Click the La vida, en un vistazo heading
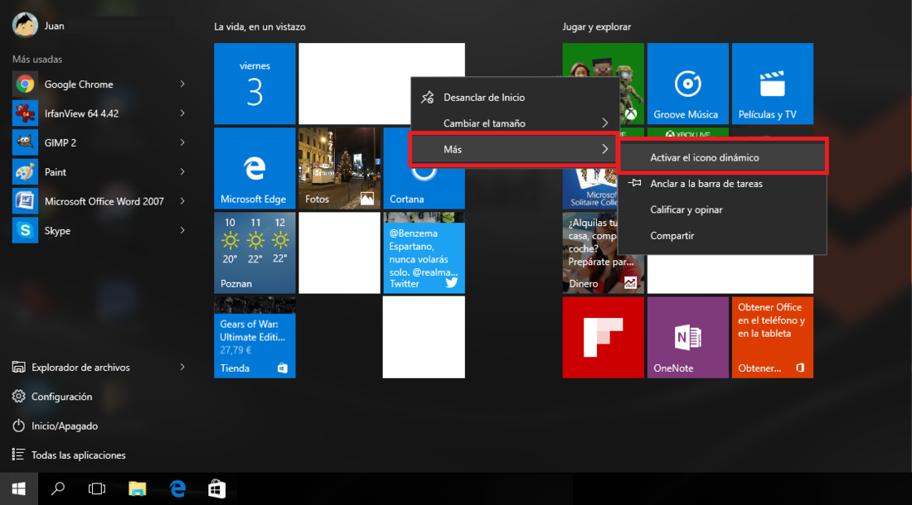 coord(260,26)
